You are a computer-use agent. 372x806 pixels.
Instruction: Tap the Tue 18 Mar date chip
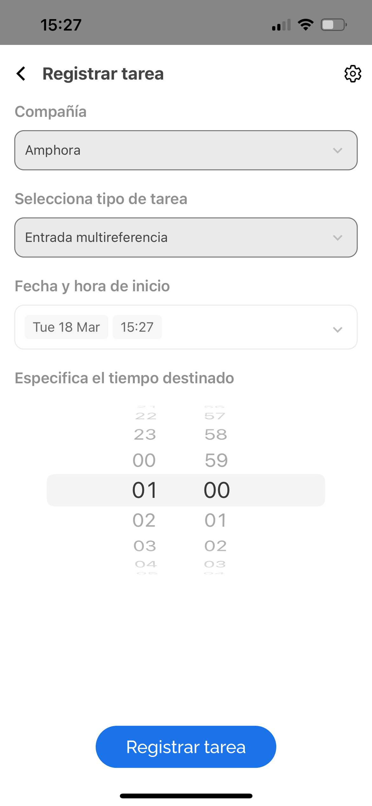(66, 327)
